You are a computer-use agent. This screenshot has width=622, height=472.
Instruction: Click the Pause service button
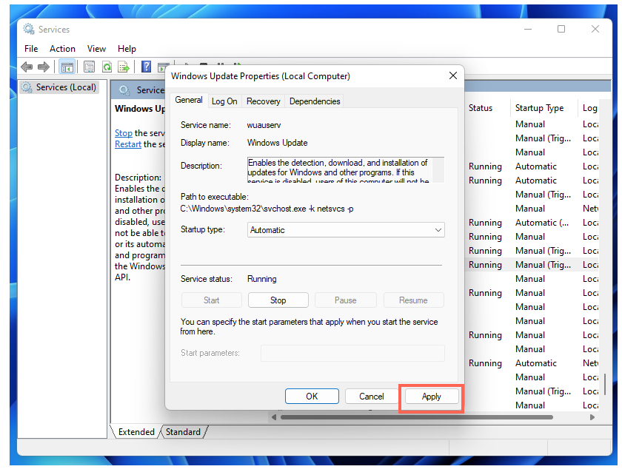pos(346,300)
